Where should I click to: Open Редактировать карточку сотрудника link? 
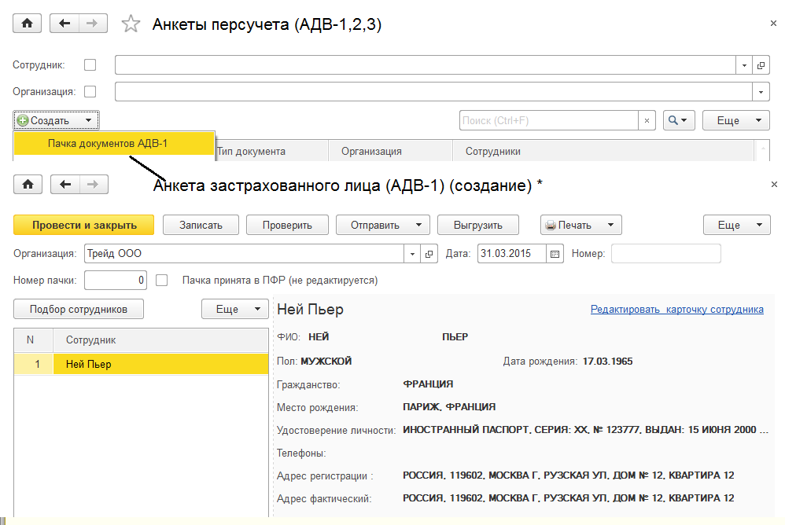pyautogui.click(x=676, y=310)
